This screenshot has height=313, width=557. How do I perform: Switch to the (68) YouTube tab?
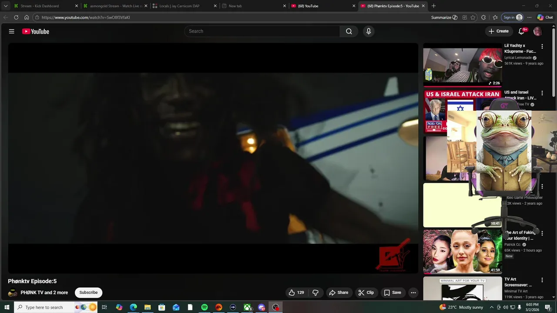coord(323,6)
